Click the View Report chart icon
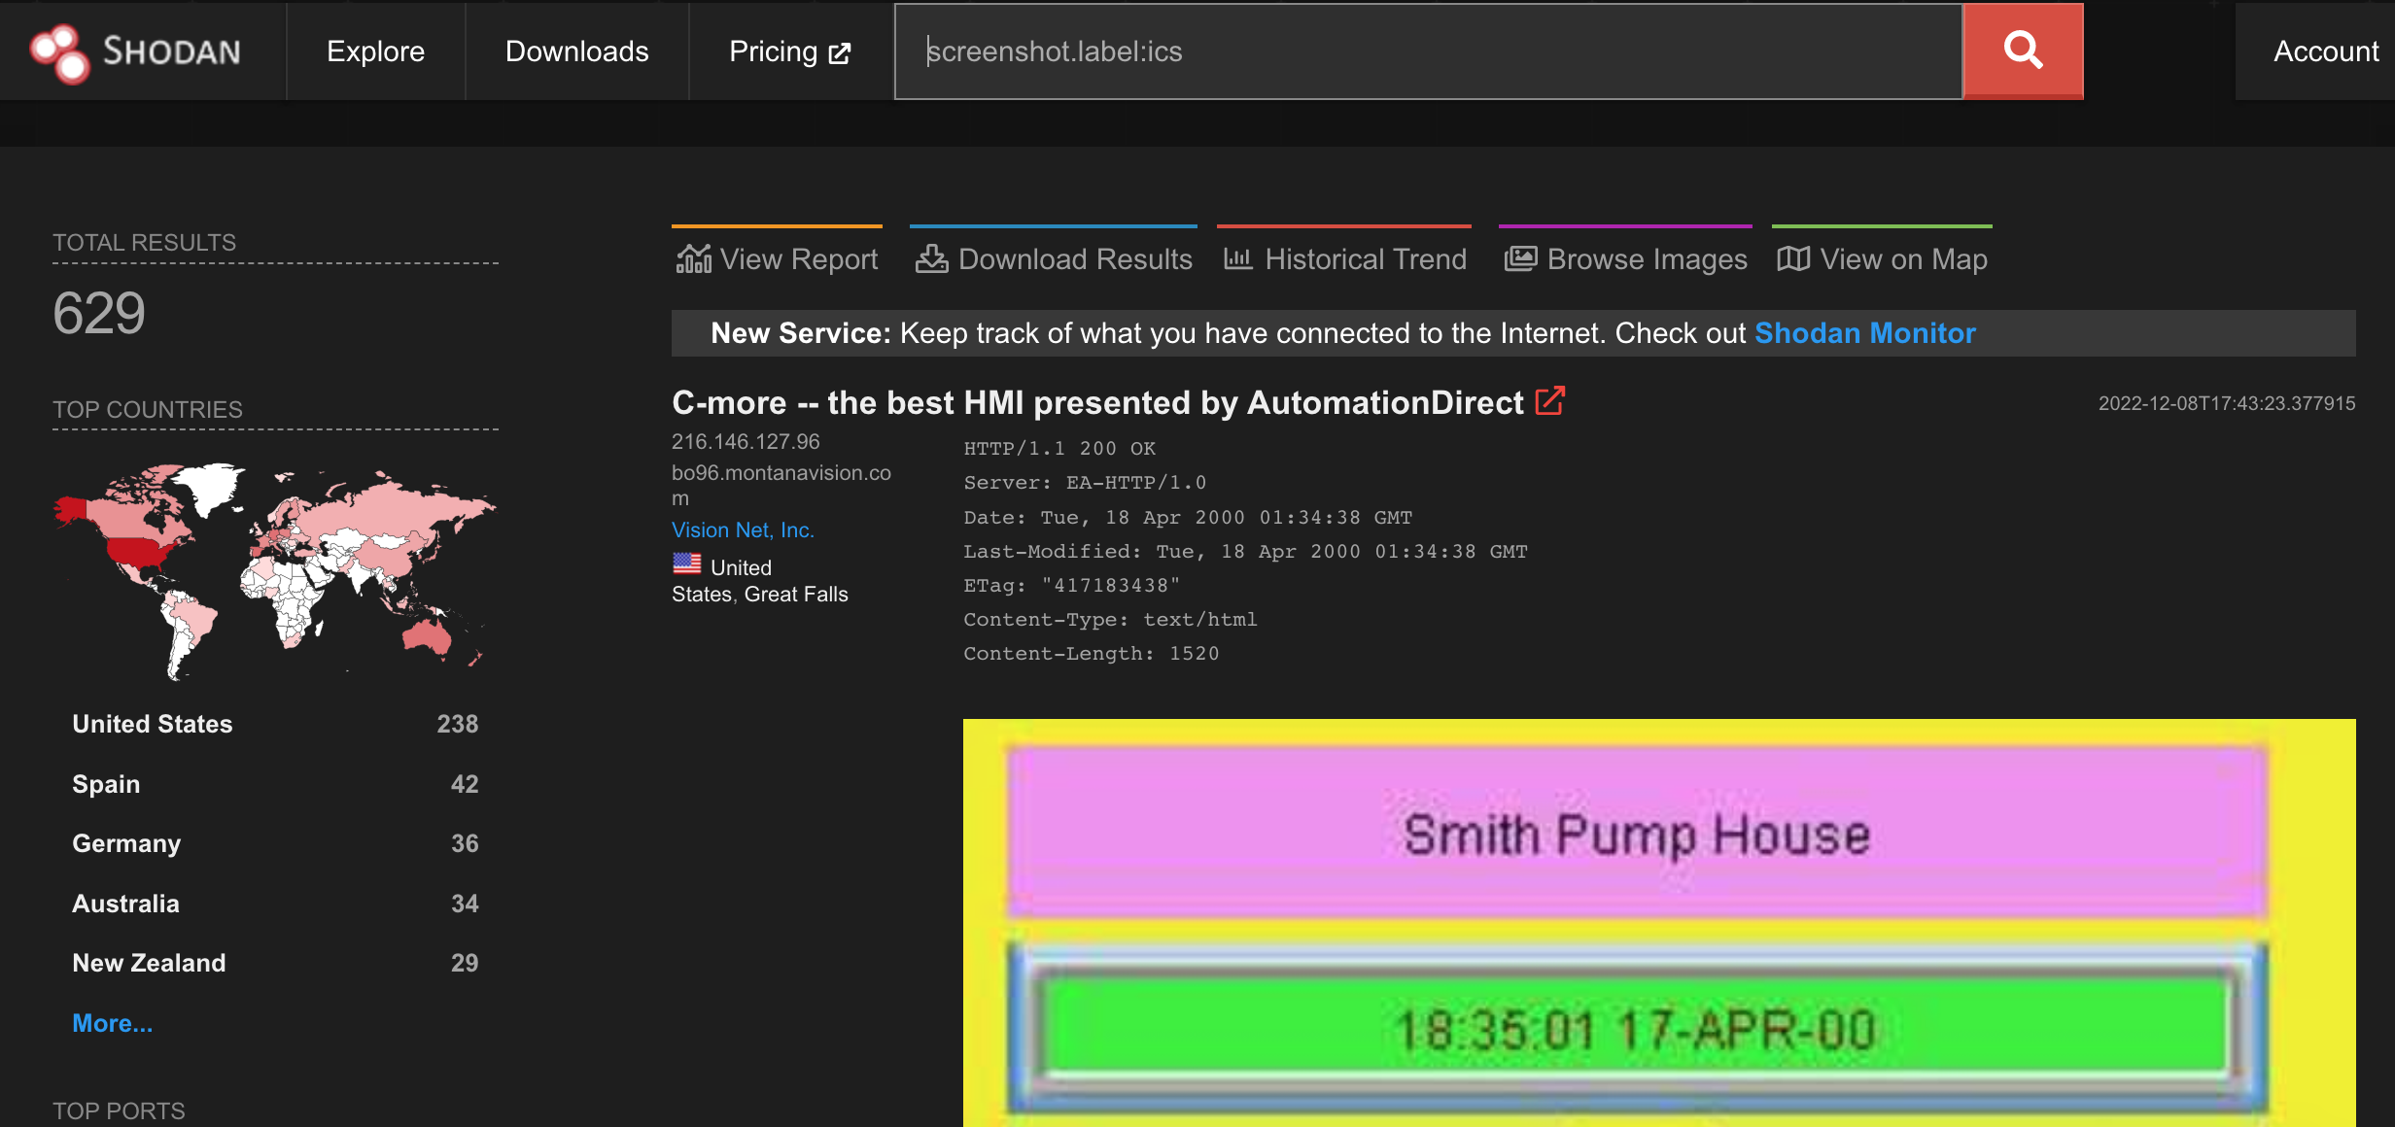Viewport: 2395px width, 1127px height. pos(694,259)
